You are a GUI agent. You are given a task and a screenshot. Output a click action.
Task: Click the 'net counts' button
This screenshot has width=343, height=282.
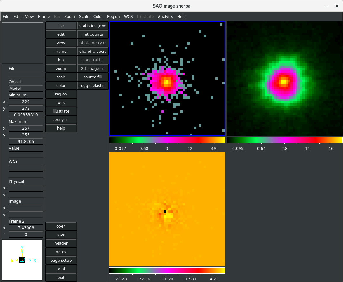(93, 34)
